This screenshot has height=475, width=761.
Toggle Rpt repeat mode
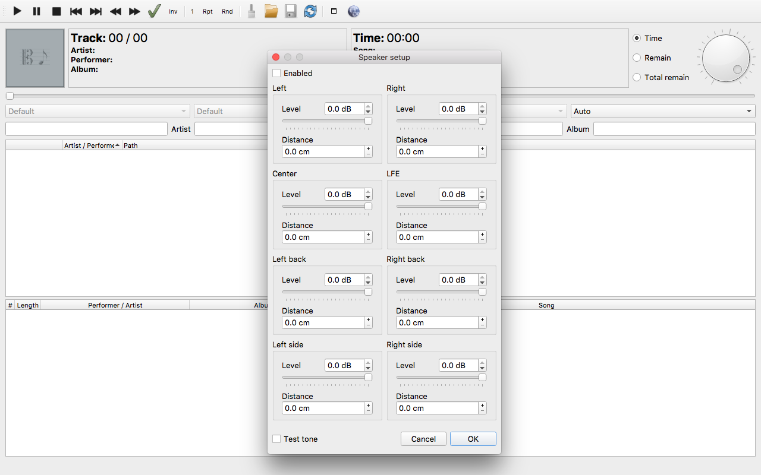207,11
